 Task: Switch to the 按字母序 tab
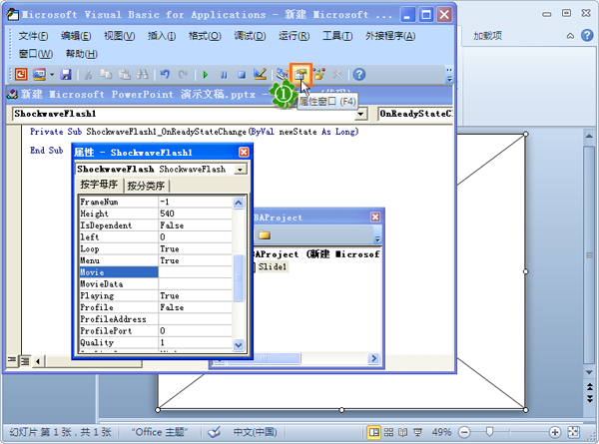point(99,185)
